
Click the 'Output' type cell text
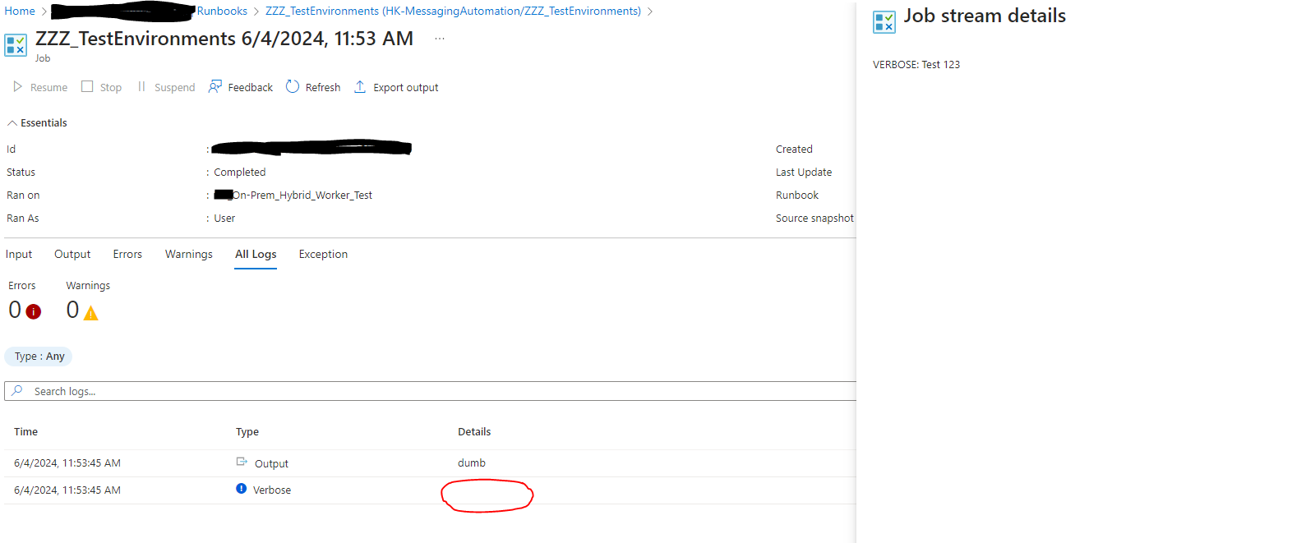point(271,464)
